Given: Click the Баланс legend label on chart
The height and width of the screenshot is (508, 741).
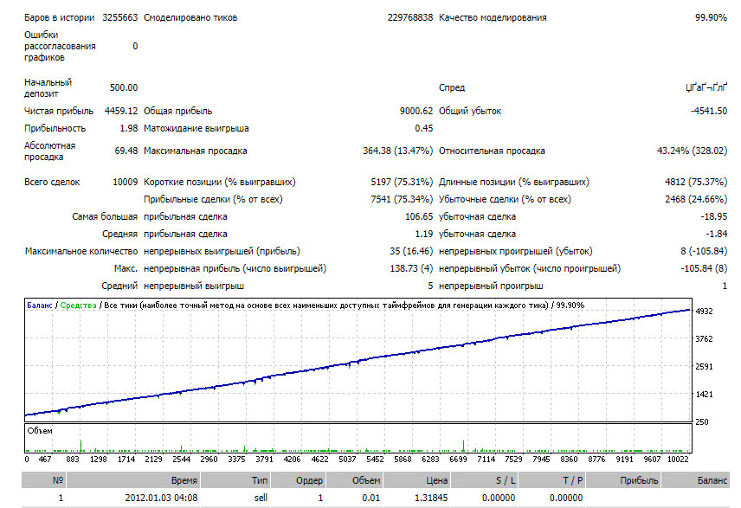Looking at the screenshot, I should [40, 305].
